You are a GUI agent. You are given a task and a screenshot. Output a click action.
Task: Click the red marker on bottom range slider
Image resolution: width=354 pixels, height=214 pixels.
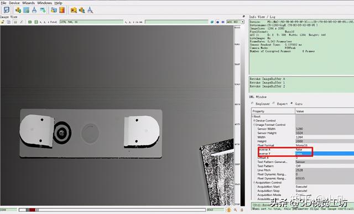(32, 210)
